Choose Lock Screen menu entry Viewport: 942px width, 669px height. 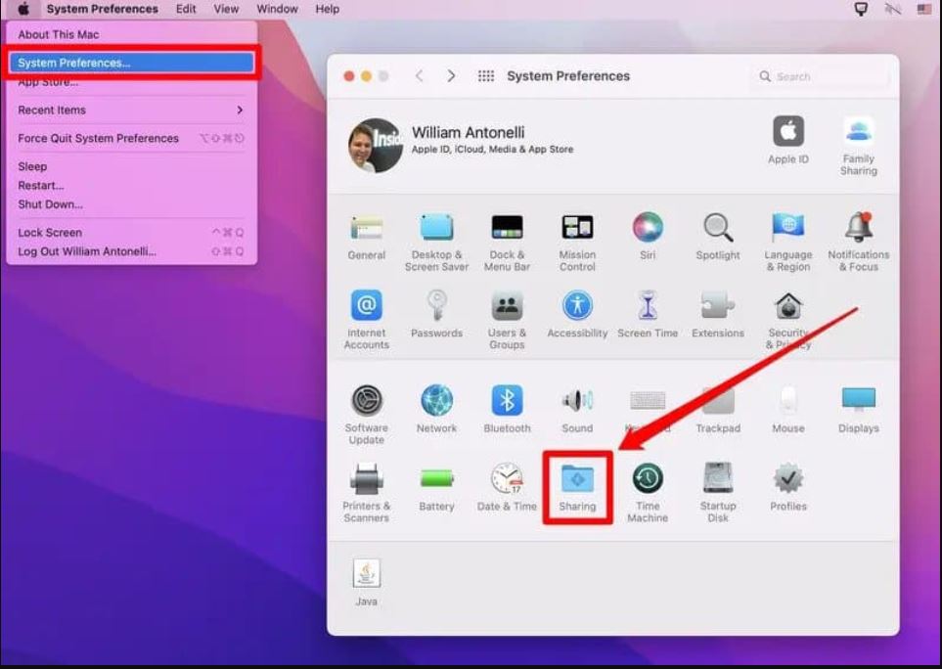[x=132, y=233]
